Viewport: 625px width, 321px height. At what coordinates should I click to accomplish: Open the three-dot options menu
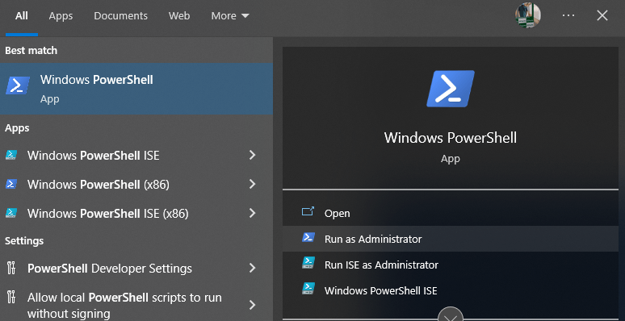pyautogui.click(x=568, y=15)
